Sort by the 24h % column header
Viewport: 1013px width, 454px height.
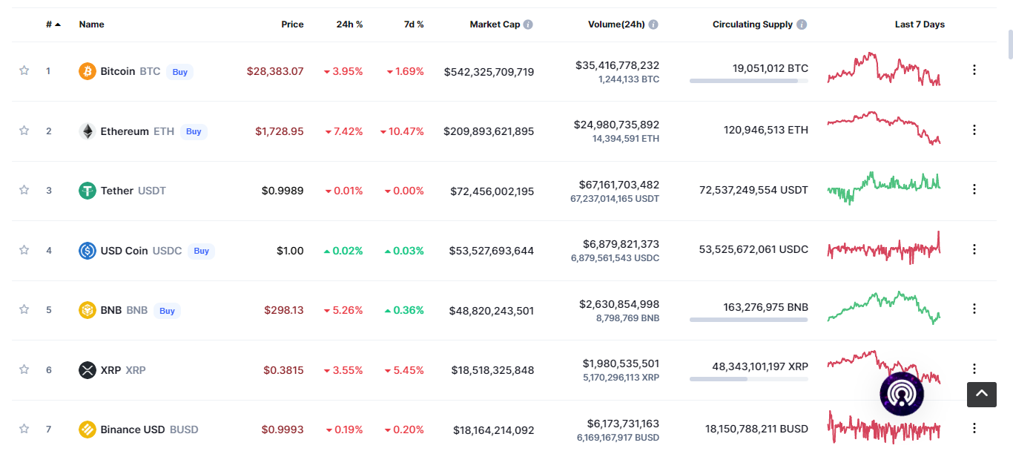pyautogui.click(x=349, y=24)
